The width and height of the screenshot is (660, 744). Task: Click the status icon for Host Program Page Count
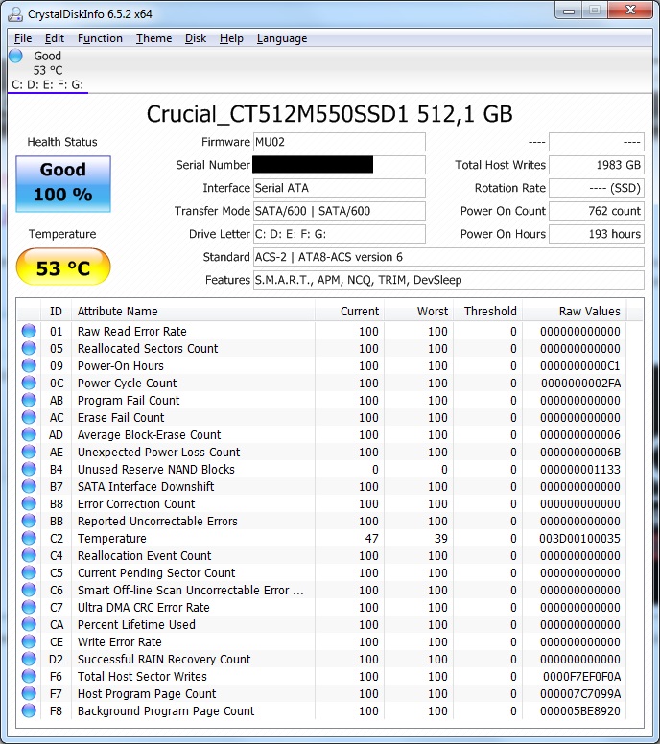pyautogui.click(x=29, y=693)
